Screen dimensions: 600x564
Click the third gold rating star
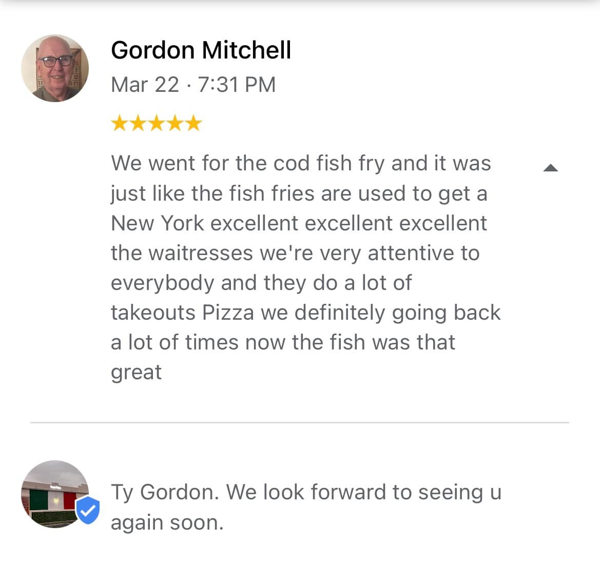(156, 123)
